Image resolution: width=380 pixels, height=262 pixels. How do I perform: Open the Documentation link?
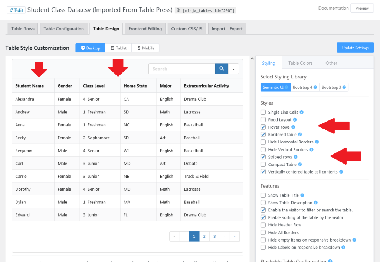[333, 8]
